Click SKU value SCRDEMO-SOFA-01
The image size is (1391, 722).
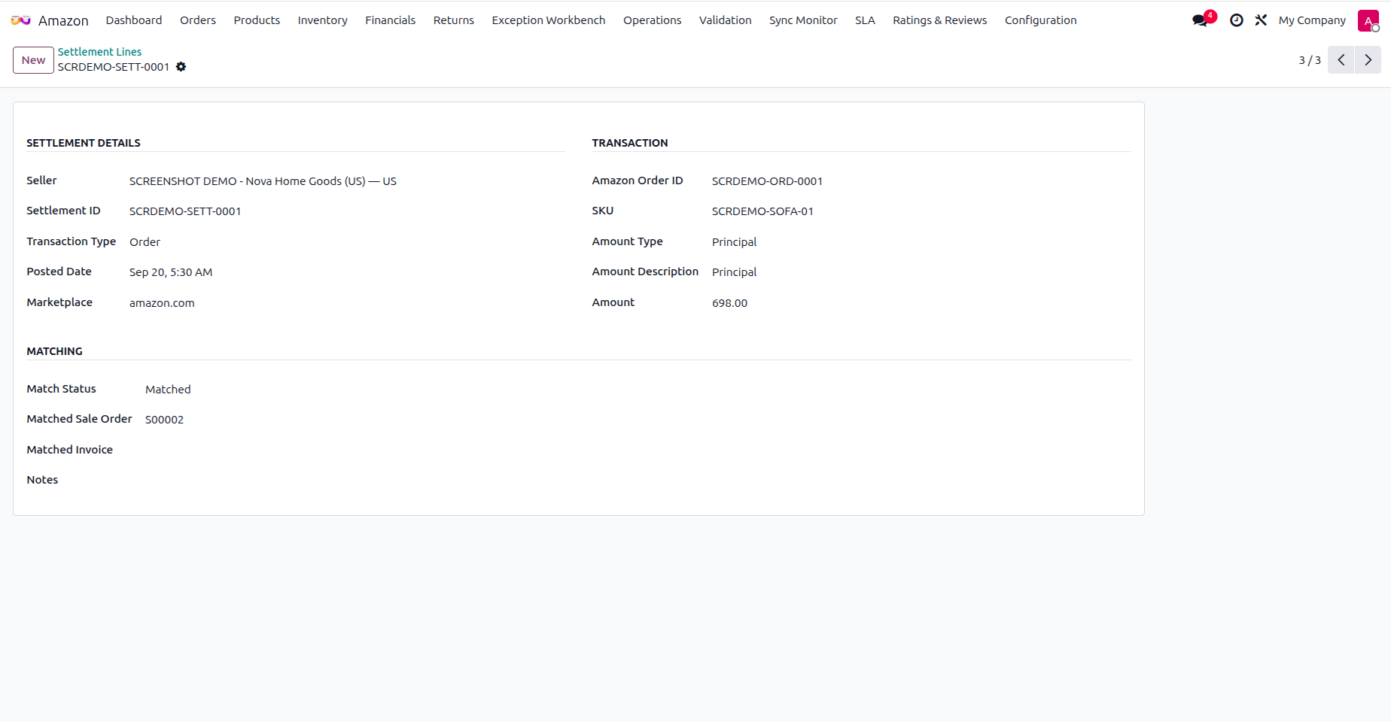pos(762,211)
